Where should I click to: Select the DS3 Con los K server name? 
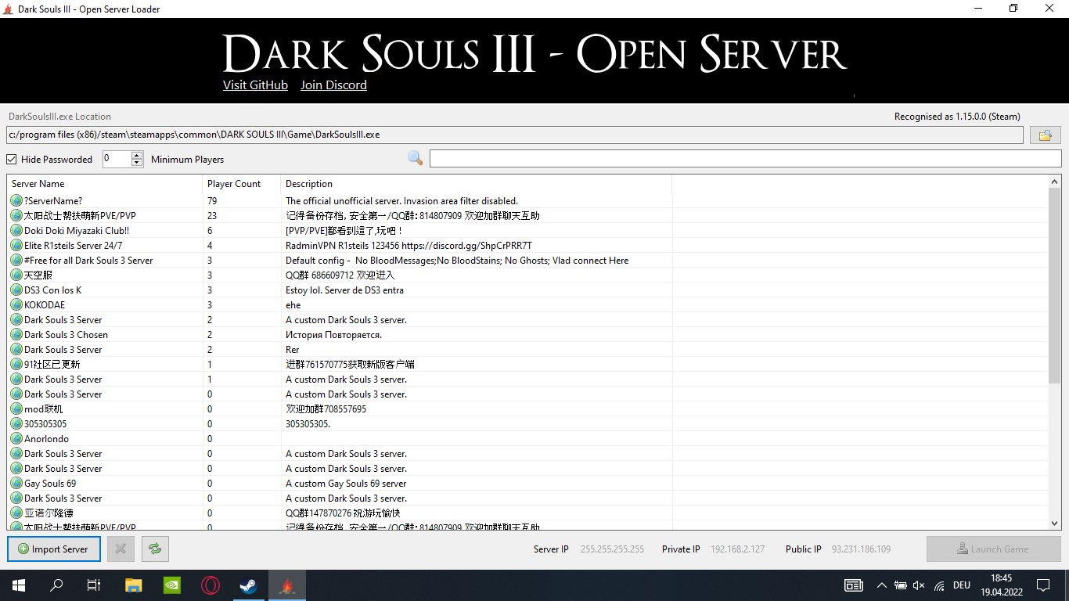(x=52, y=290)
